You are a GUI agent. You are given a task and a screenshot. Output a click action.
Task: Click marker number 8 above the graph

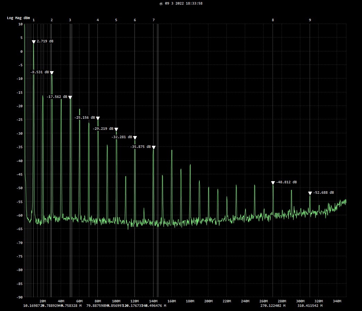[x=273, y=20]
